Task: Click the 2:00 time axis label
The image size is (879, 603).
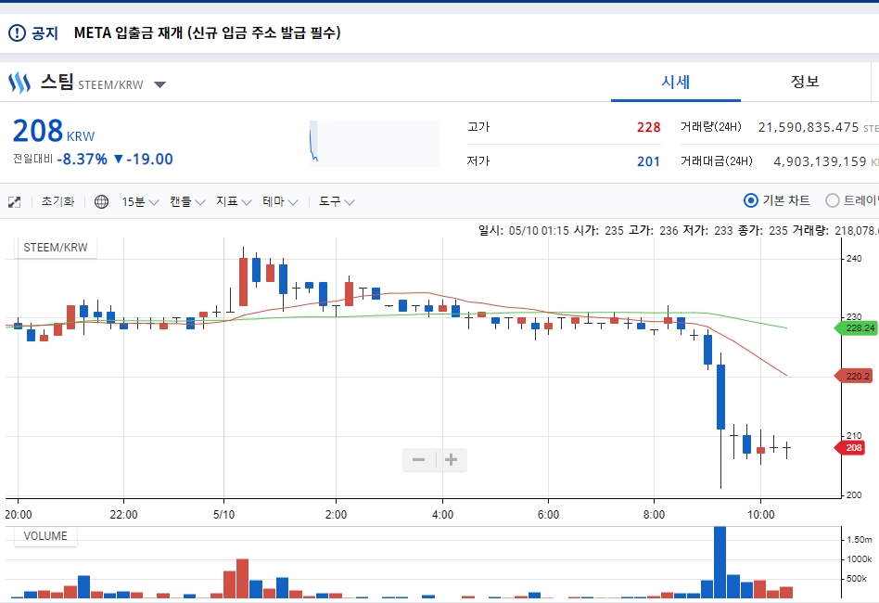Action: 336,514
